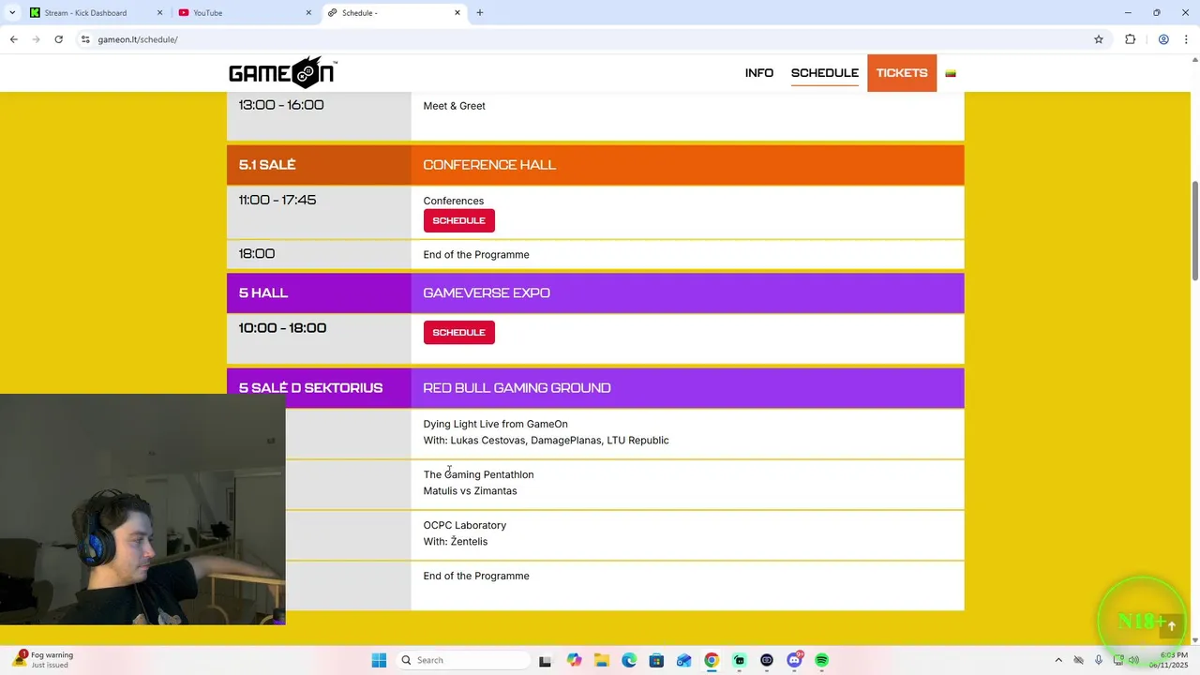Open Spotify from the taskbar

(822, 660)
